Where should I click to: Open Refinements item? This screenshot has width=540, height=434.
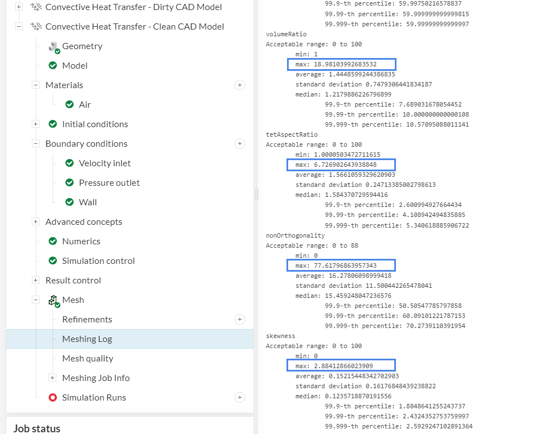tap(87, 320)
